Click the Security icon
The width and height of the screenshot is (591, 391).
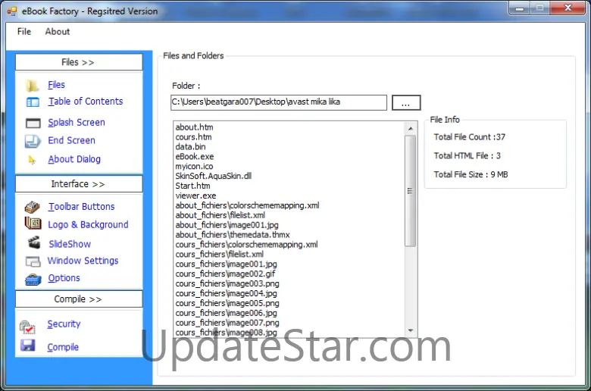pos(27,327)
